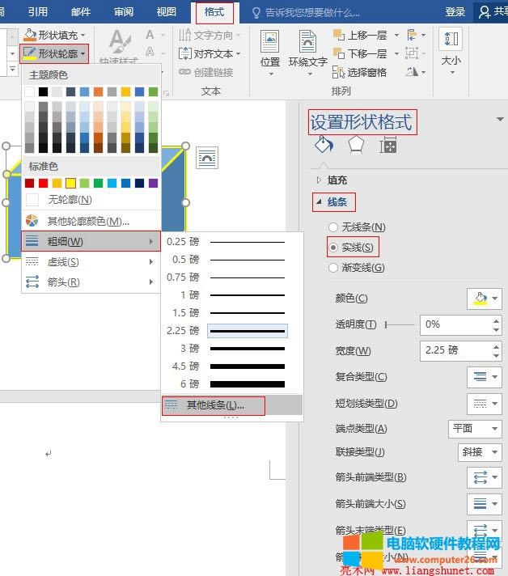The width and height of the screenshot is (508, 576).
Task: Click Bring Forward (上移一层) icon
Action: (336, 36)
